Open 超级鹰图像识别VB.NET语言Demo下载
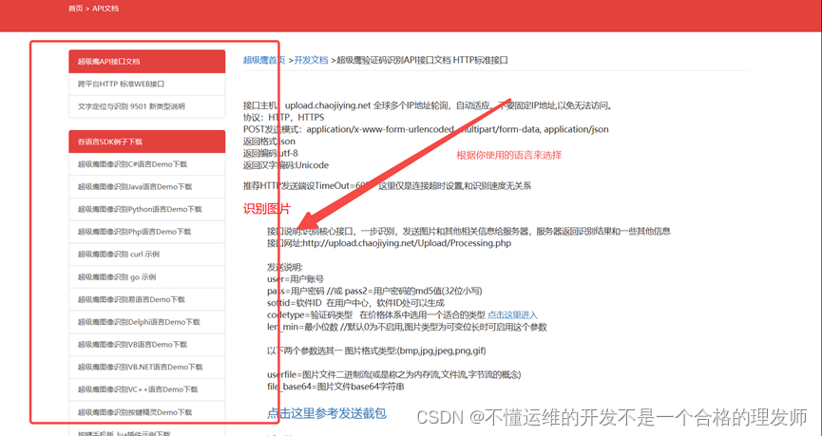This screenshot has height=436, width=822. click(146, 367)
